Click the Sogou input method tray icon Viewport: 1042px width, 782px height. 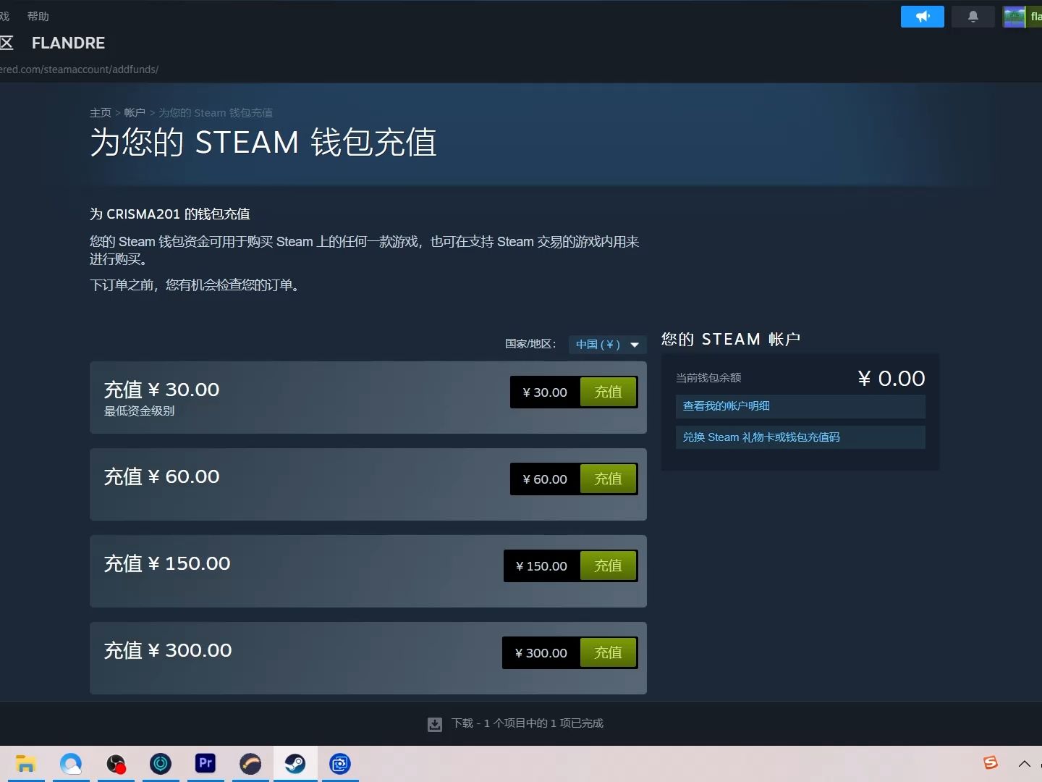point(991,762)
